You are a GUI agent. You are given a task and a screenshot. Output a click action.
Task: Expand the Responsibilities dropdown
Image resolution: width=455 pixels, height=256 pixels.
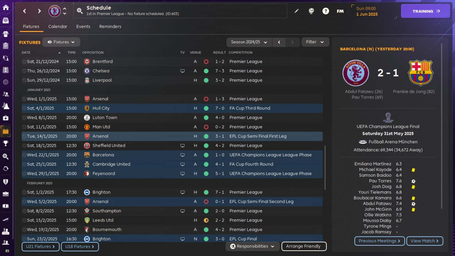click(x=252, y=246)
